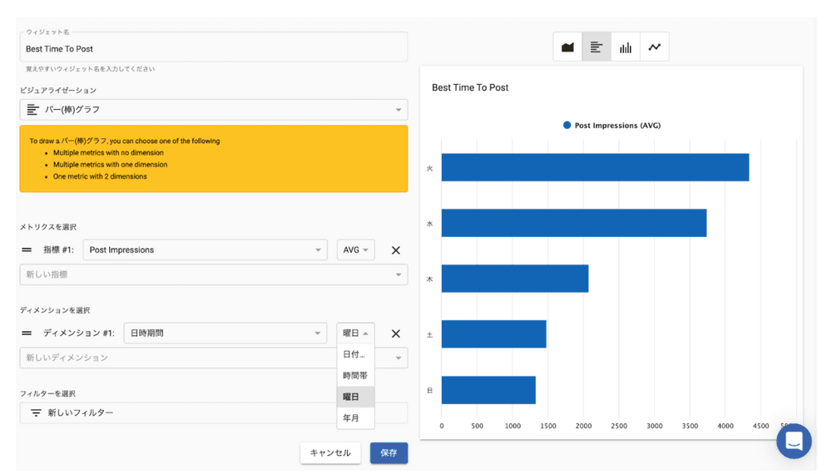
Task: Grab the drag handle for 指標 #1
Action: [27, 250]
